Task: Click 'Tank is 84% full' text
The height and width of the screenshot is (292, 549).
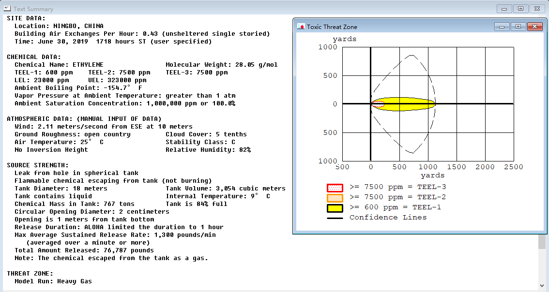Action: coord(197,204)
